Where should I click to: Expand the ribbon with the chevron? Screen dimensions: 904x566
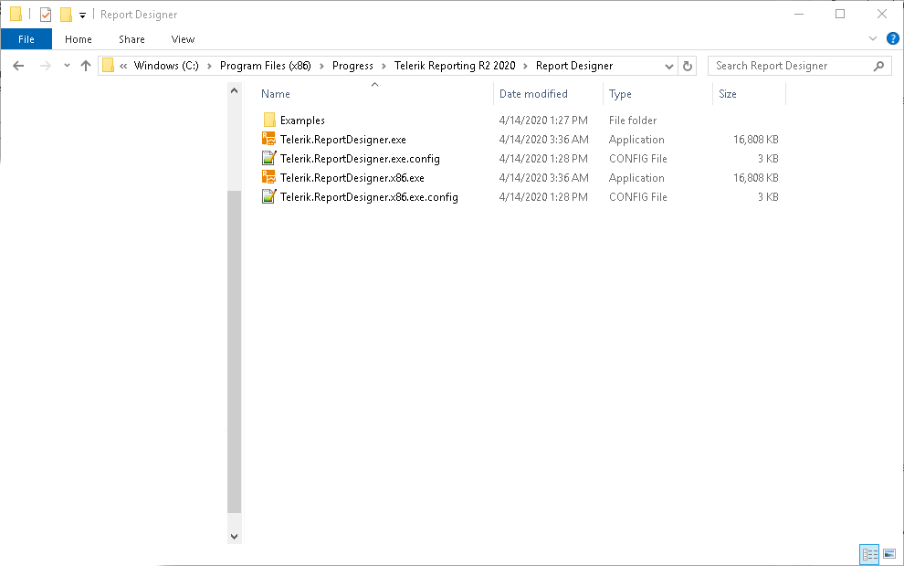coord(873,38)
